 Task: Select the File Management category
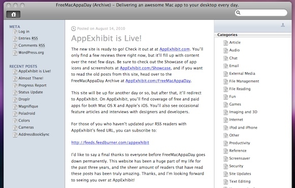pos(244,81)
